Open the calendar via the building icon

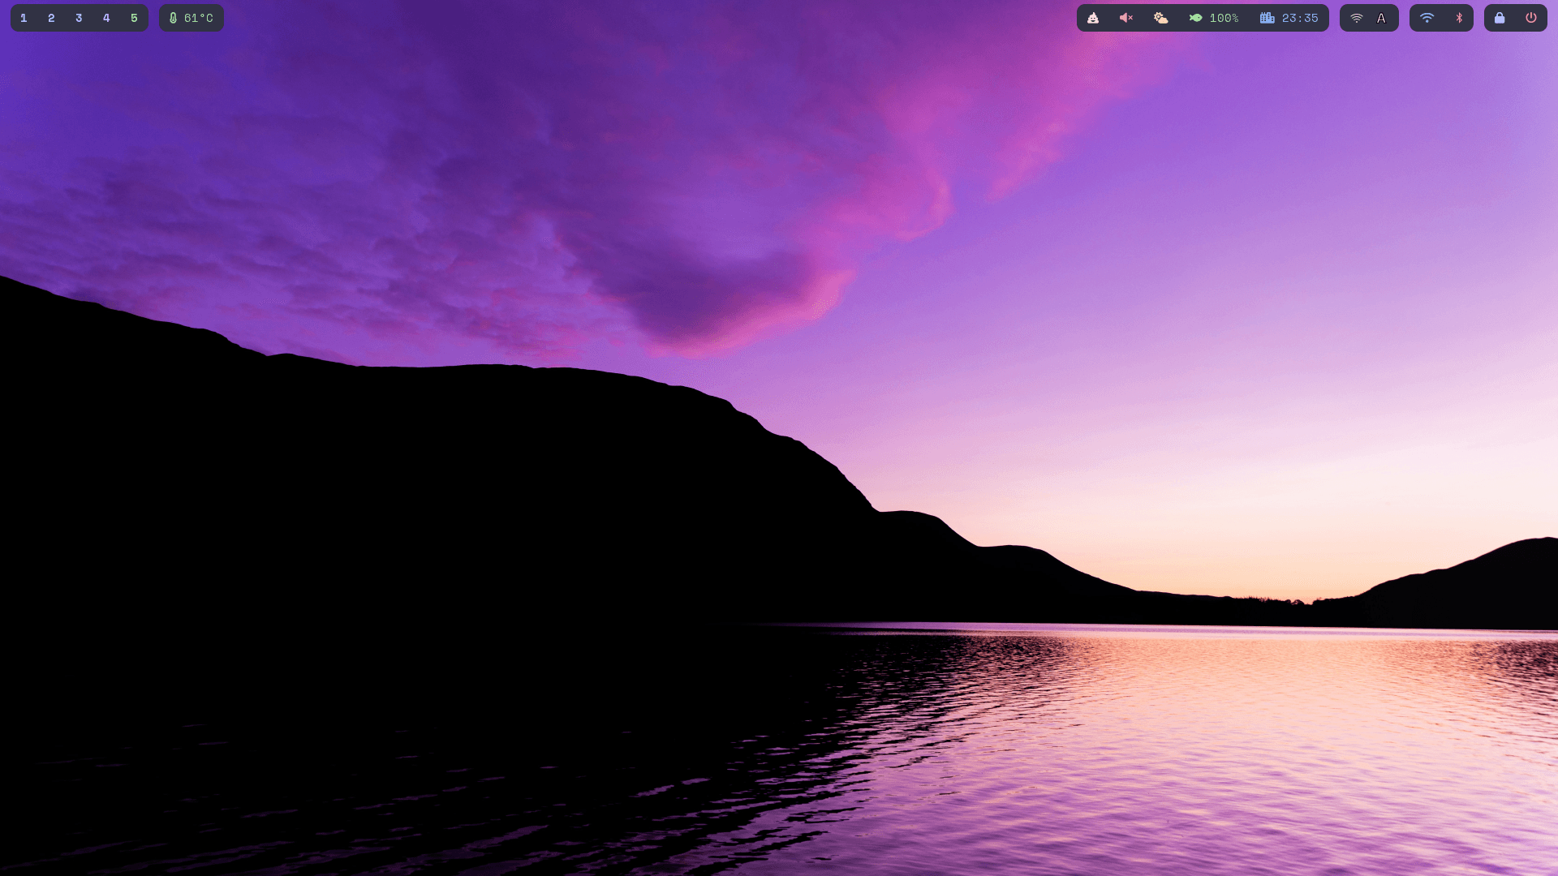tap(1268, 17)
